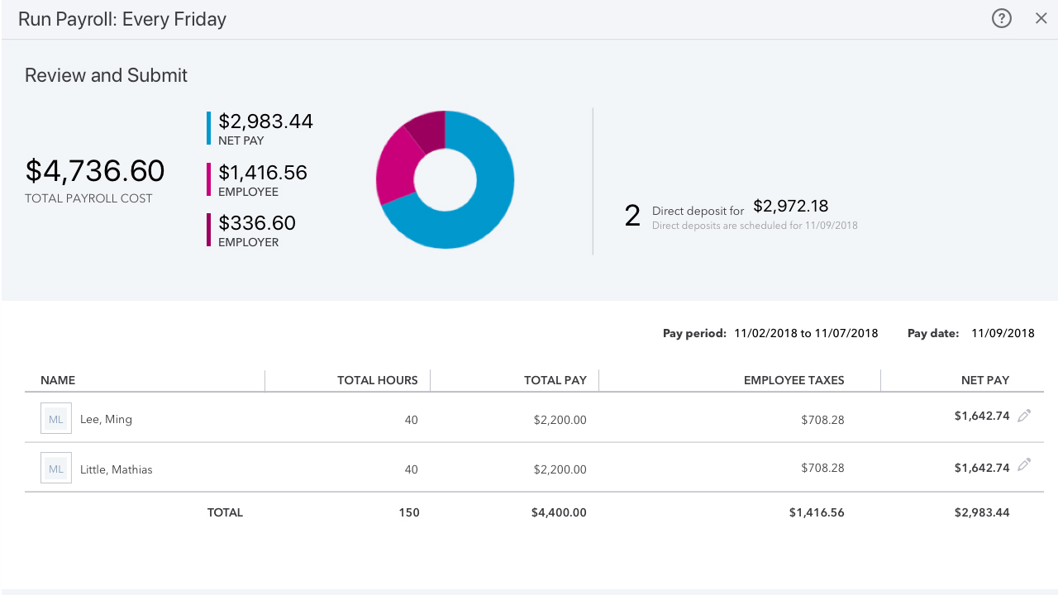Close the Run Payroll window
Screen dimensions: 1058x595
[1041, 17]
